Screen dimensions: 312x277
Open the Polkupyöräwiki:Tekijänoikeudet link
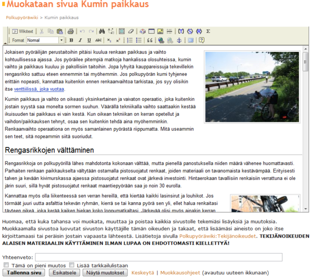[217, 236]
